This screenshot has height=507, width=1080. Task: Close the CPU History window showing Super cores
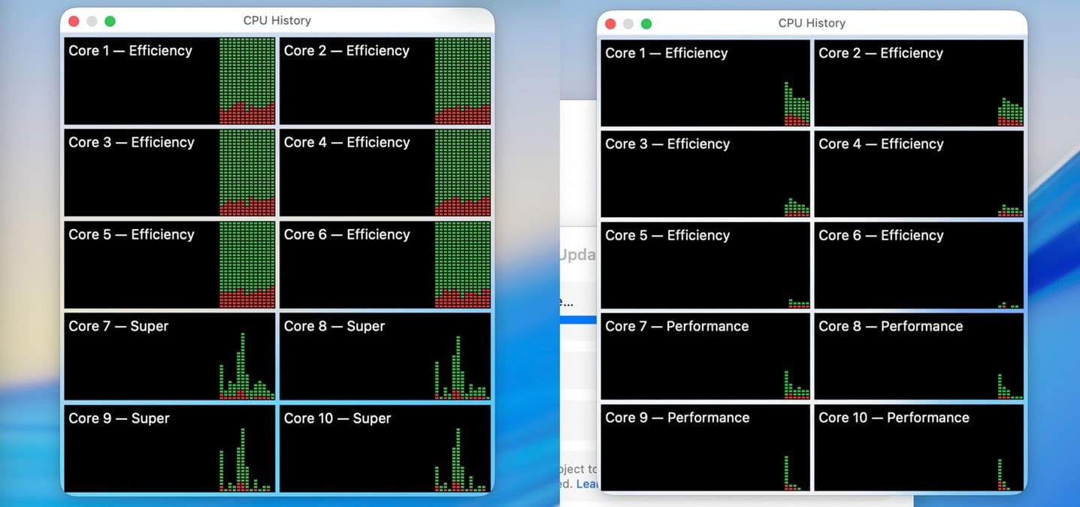[x=74, y=21]
